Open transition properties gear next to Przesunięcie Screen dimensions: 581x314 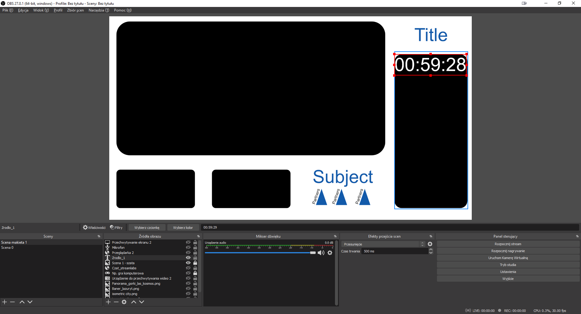click(x=430, y=244)
